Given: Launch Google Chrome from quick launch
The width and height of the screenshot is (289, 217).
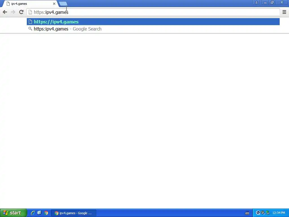Looking at the screenshot, I should point(46,213).
